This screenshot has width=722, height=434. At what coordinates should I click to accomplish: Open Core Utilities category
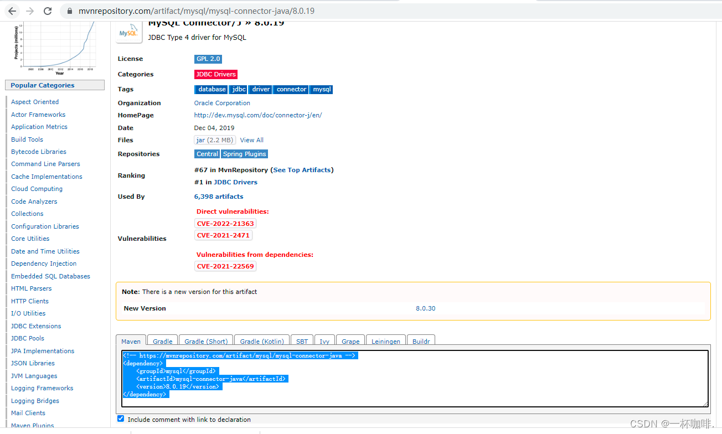tap(30, 239)
